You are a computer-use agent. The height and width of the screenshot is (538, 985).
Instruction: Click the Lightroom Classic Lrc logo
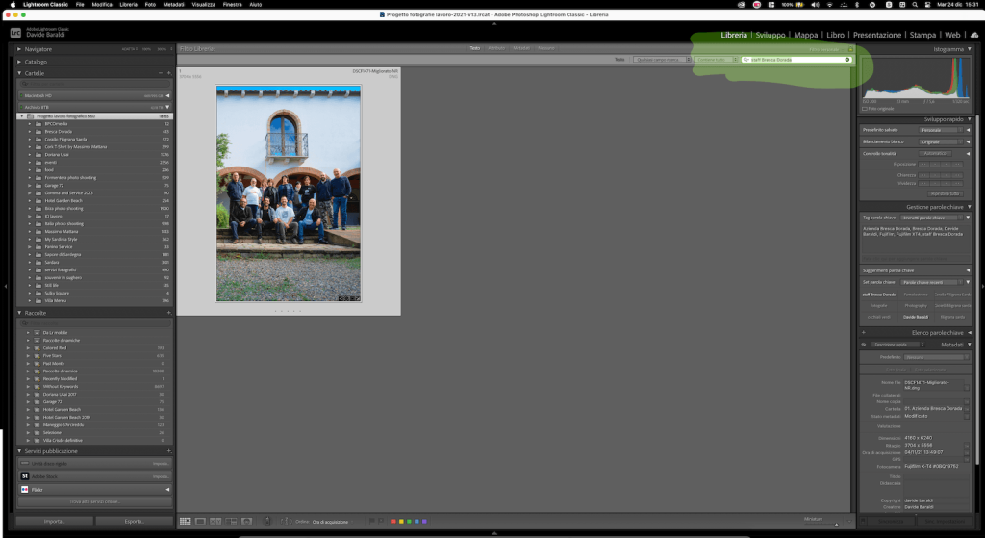pos(15,33)
